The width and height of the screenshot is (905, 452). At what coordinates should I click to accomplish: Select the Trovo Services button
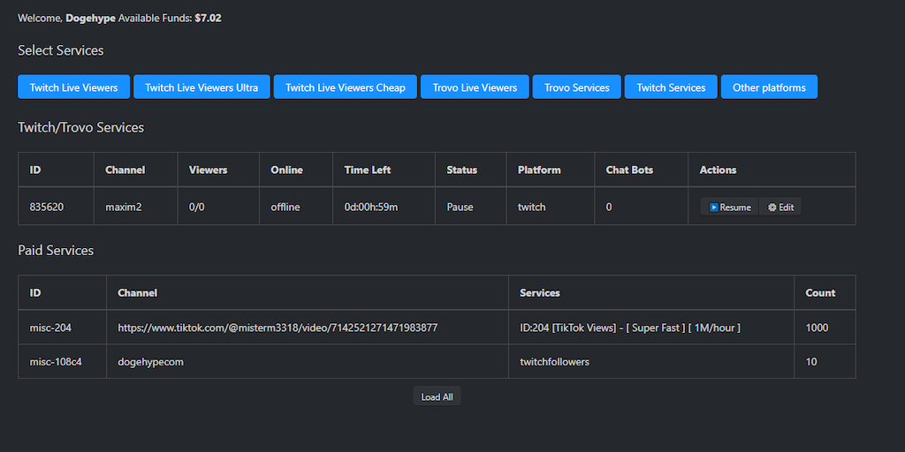click(576, 87)
